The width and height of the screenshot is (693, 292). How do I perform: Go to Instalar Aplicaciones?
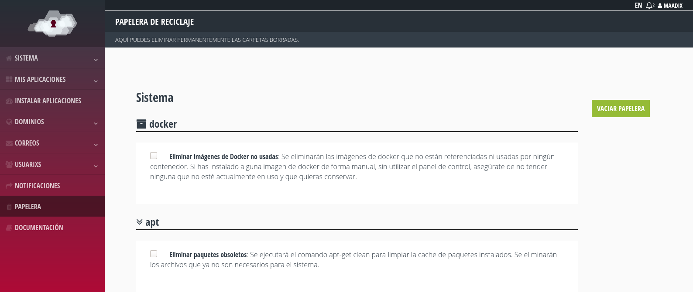coord(52,101)
